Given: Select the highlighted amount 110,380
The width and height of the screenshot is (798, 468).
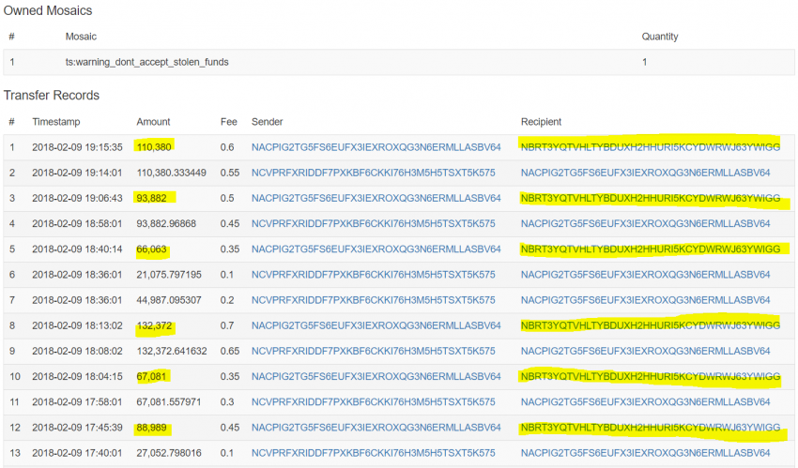Looking at the screenshot, I should (154, 147).
